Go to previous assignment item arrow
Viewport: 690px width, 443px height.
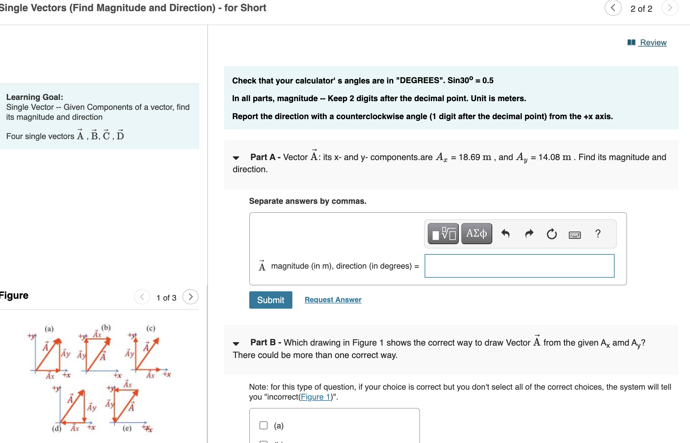[613, 8]
